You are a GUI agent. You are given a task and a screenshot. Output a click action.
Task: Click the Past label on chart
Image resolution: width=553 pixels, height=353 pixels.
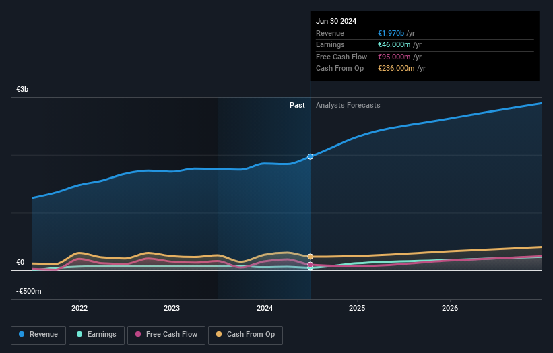297,106
